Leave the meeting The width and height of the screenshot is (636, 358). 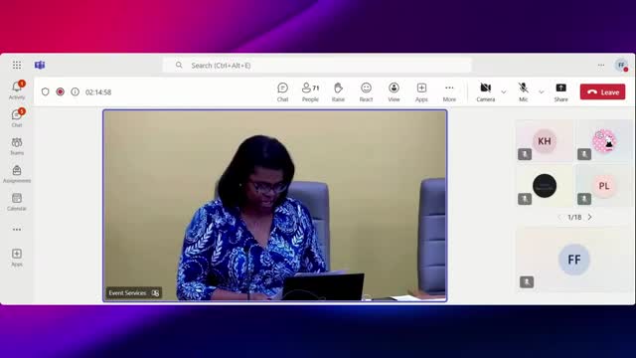[602, 92]
